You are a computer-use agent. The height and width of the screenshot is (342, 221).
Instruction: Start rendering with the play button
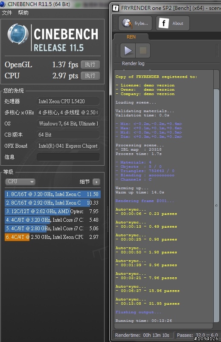tap(128, 51)
